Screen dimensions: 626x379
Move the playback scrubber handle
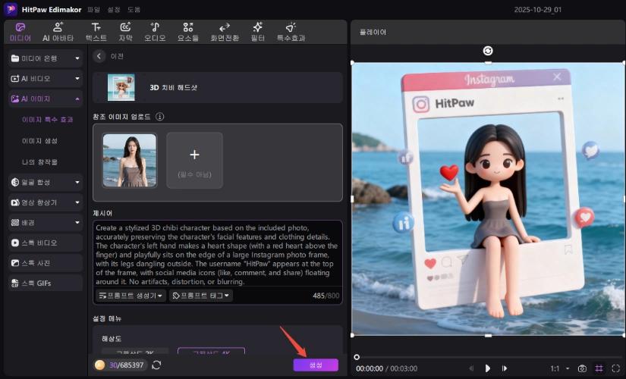[357, 357]
